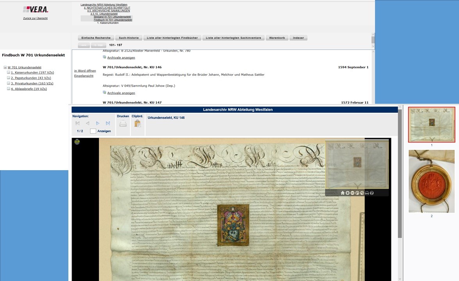Click the heading W 701/Urkundenselekt, Nr. KU 147
This screenshot has width=459, height=281.
[132, 102]
